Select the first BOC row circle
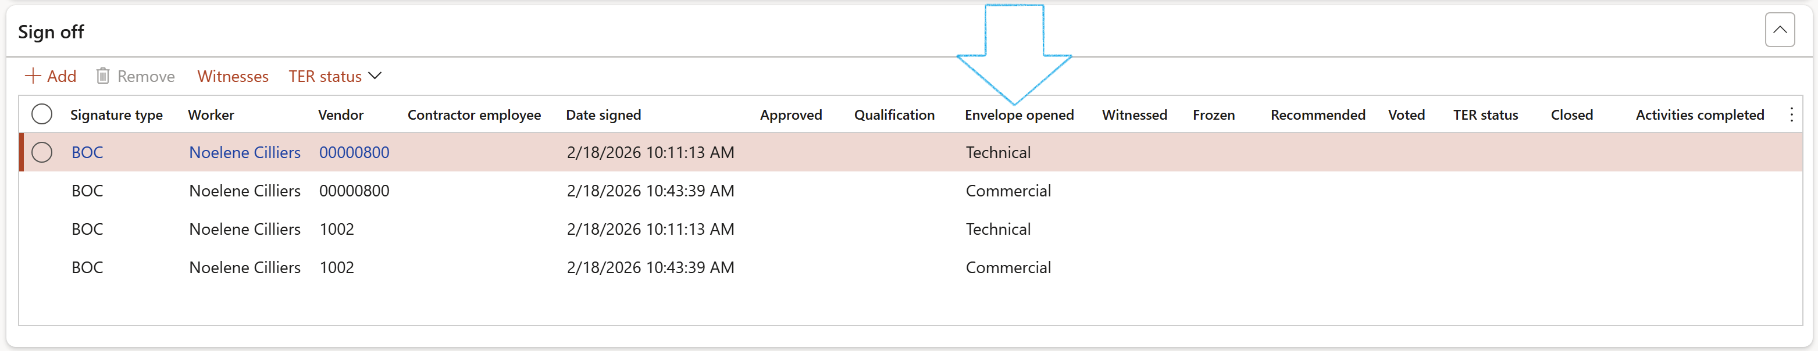 coord(42,152)
